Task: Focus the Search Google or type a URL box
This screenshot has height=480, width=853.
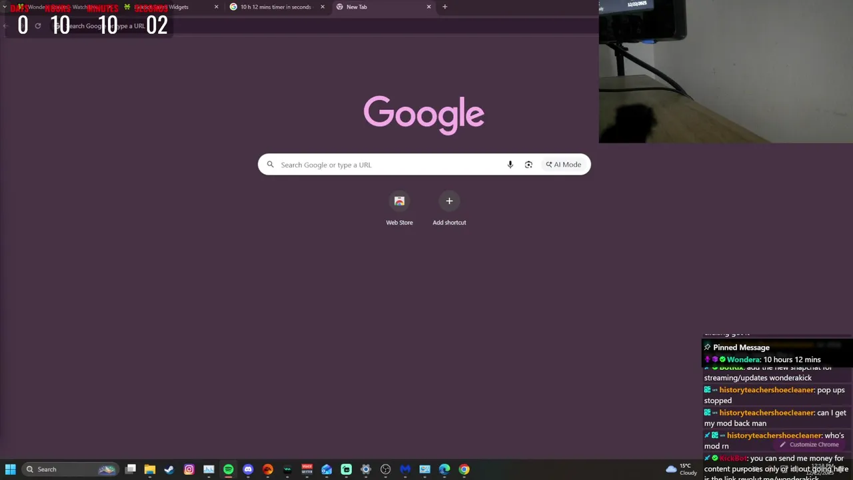Action: click(424, 165)
